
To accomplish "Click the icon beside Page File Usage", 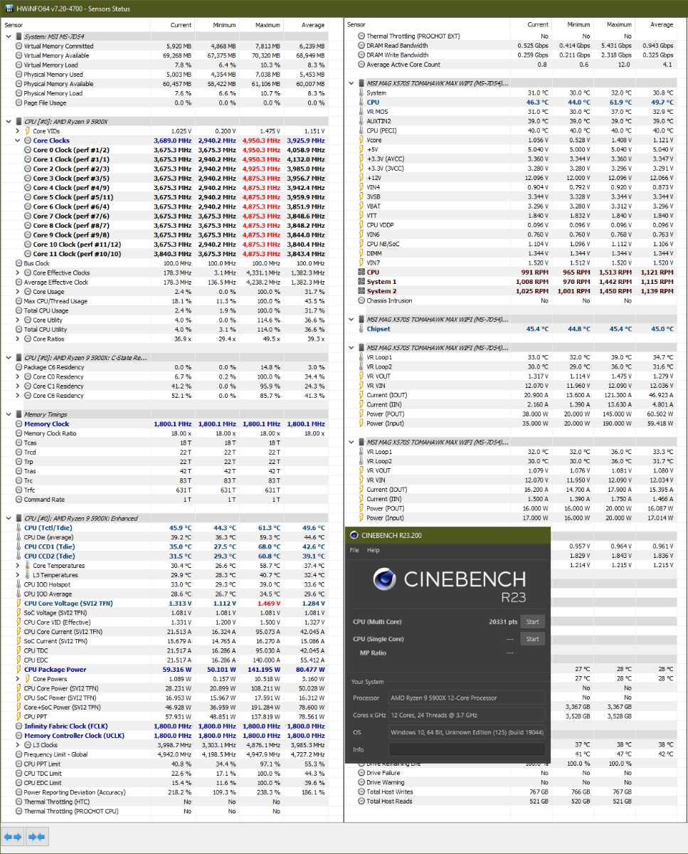I will point(18,102).
